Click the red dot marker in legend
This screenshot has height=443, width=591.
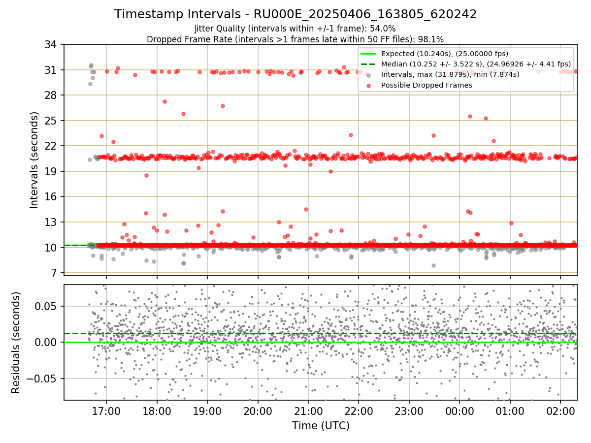point(368,85)
